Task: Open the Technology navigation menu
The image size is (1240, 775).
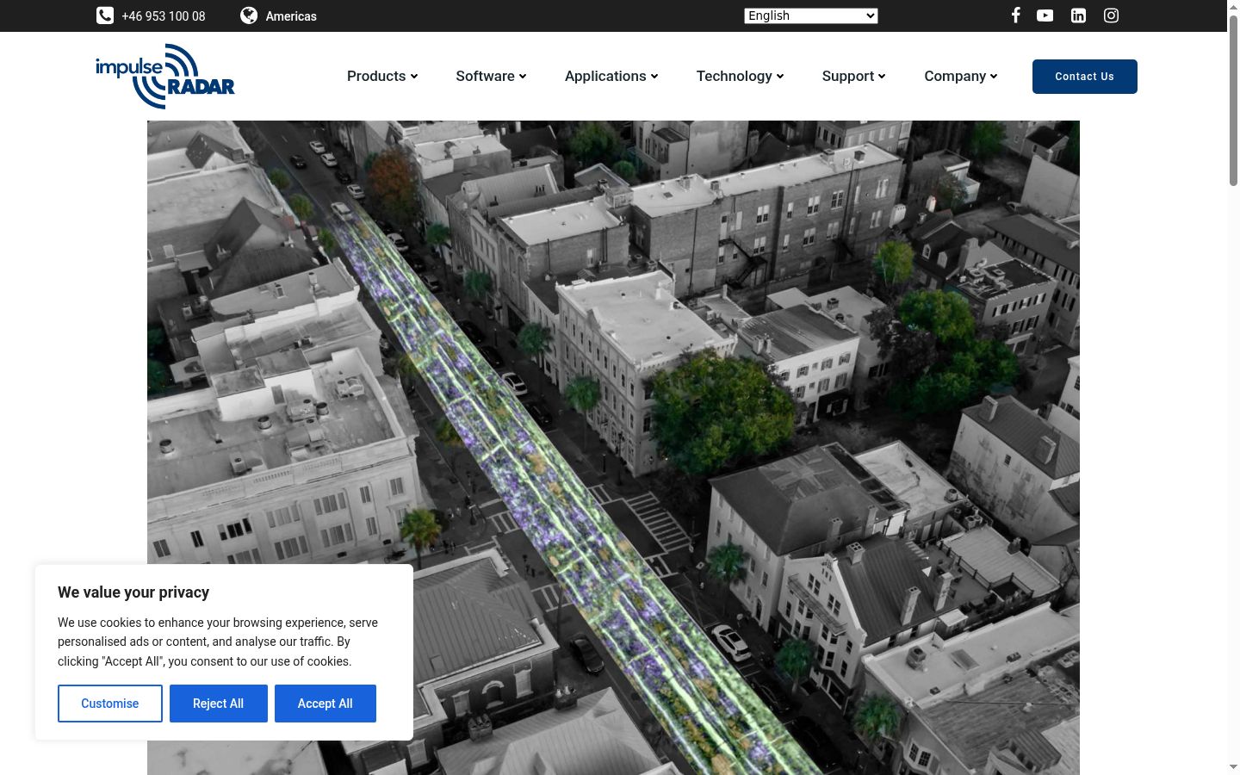Action: (735, 77)
